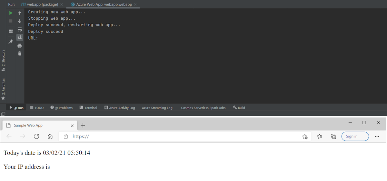This screenshot has width=387, height=181.
Task: Click the Print console output icon
Action: pos(20,45)
